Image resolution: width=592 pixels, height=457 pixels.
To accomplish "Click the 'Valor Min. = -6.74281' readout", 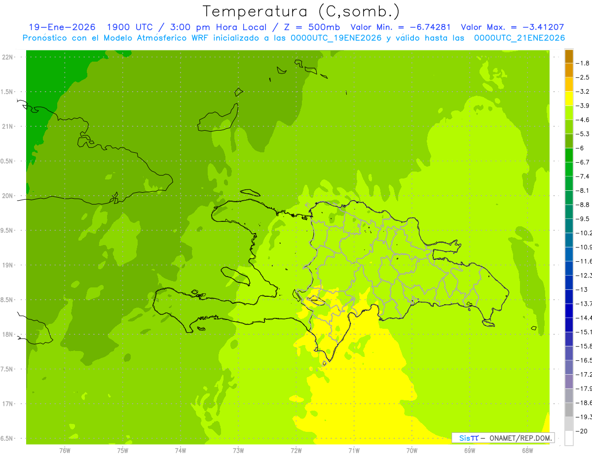I will (x=401, y=28).
